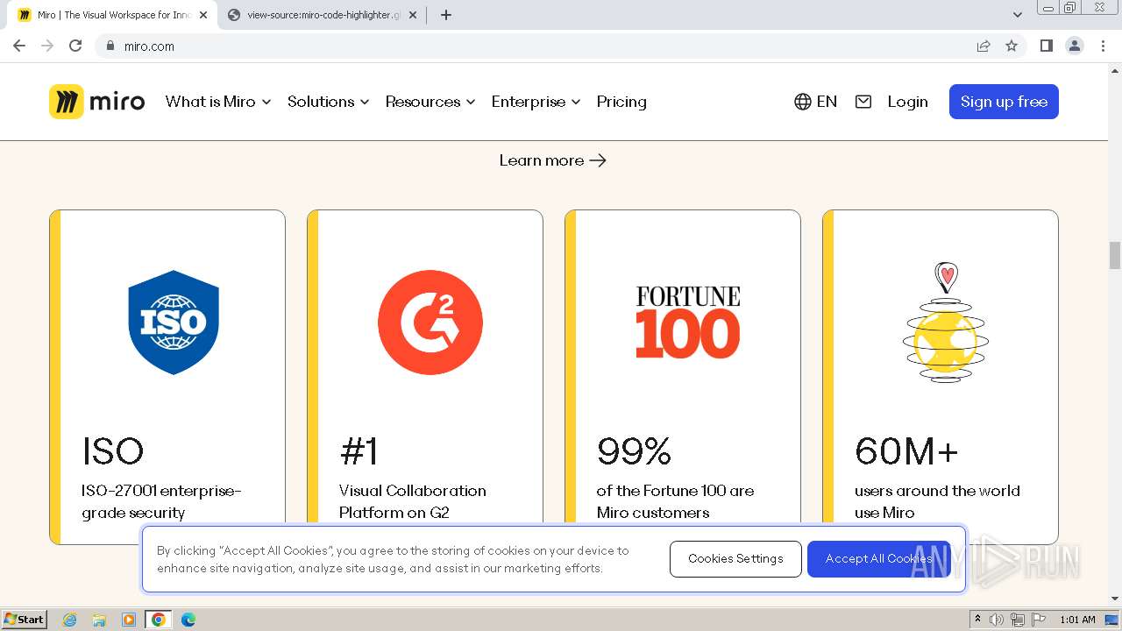The image size is (1122, 631).
Task: Follow the Learn more link
Action: [553, 160]
